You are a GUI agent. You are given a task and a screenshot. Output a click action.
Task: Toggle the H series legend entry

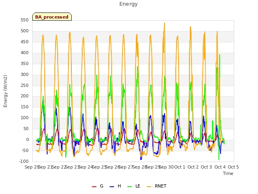click(x=115, y=186)
